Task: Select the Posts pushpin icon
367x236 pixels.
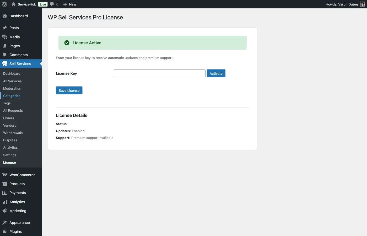Action: click(x=5, y=28)
